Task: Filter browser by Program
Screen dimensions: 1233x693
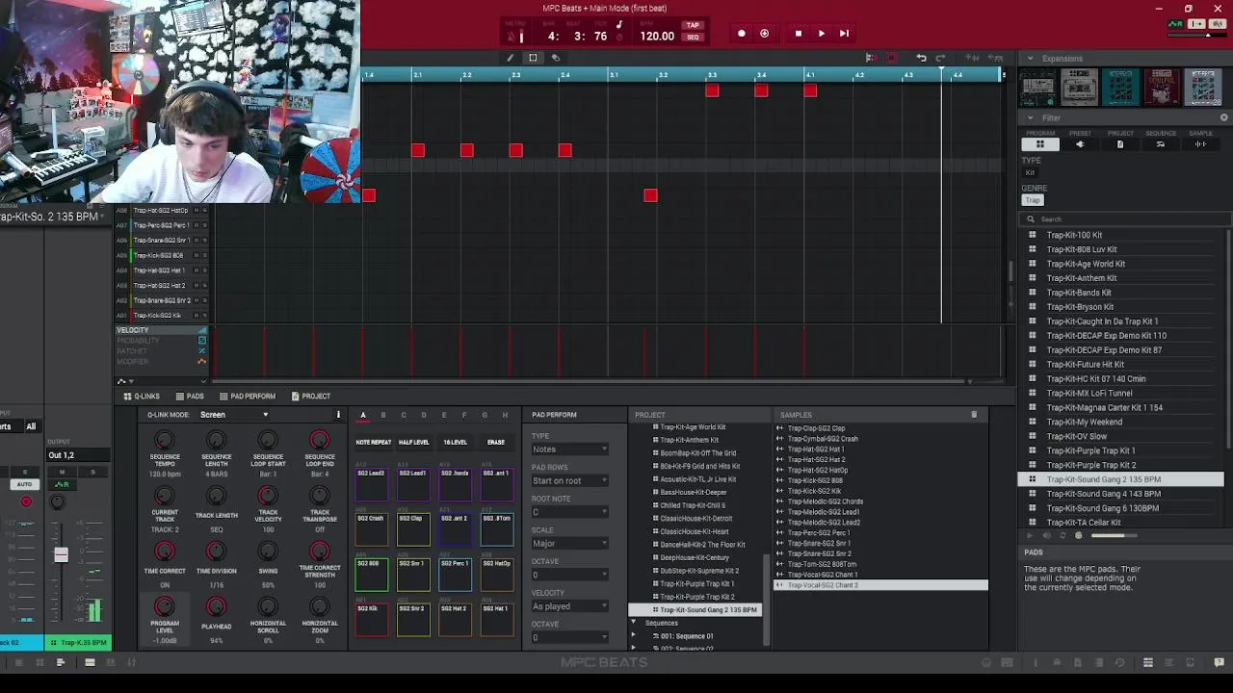Action: coord(1039,144)
